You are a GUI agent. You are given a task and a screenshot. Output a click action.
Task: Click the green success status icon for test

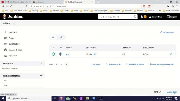[x=53, y=54]
